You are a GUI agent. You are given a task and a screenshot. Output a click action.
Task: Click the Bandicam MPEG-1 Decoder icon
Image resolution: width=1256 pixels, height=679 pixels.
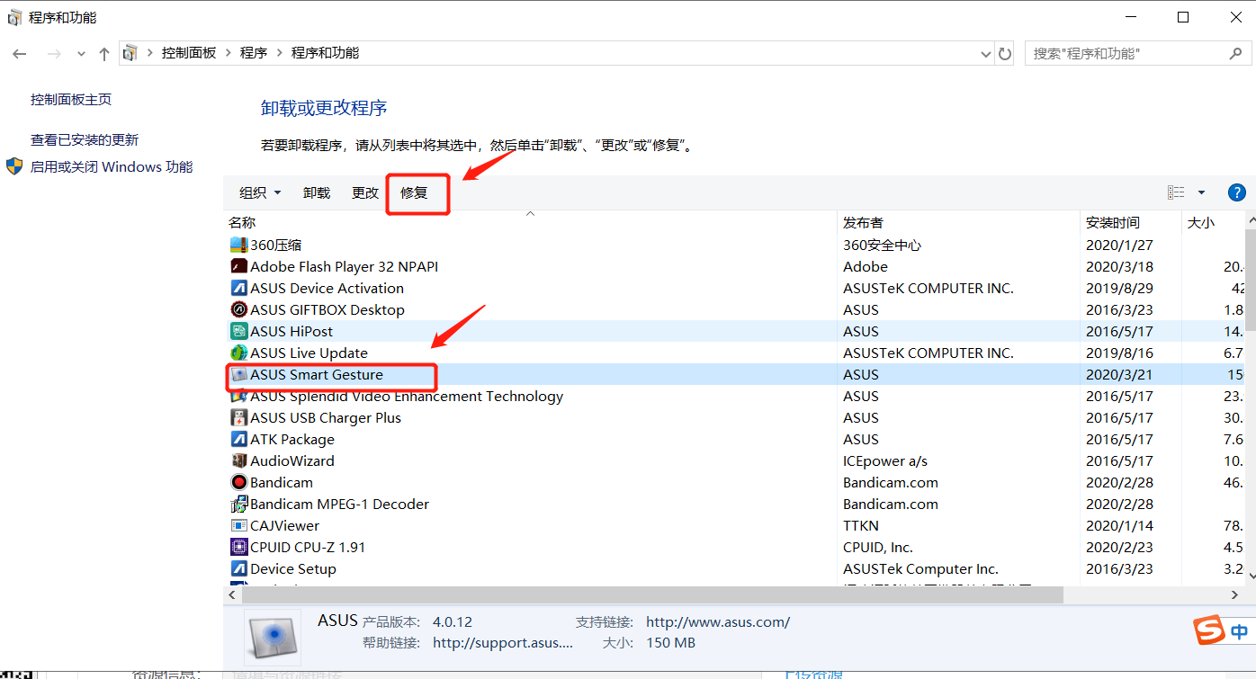pos(238,504)
